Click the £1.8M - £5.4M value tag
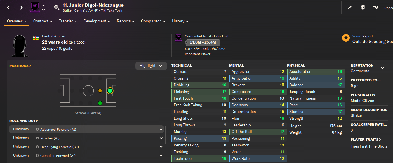This screenshot has height=163, width=393. 203,42
